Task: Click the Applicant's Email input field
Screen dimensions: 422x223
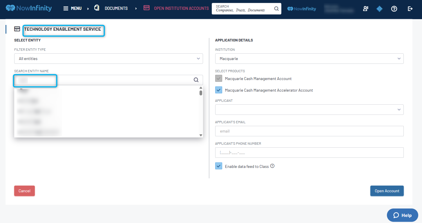Action: pos(309,131)
